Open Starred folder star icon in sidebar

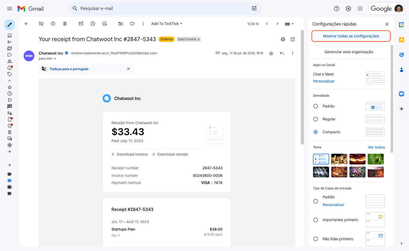10,87
